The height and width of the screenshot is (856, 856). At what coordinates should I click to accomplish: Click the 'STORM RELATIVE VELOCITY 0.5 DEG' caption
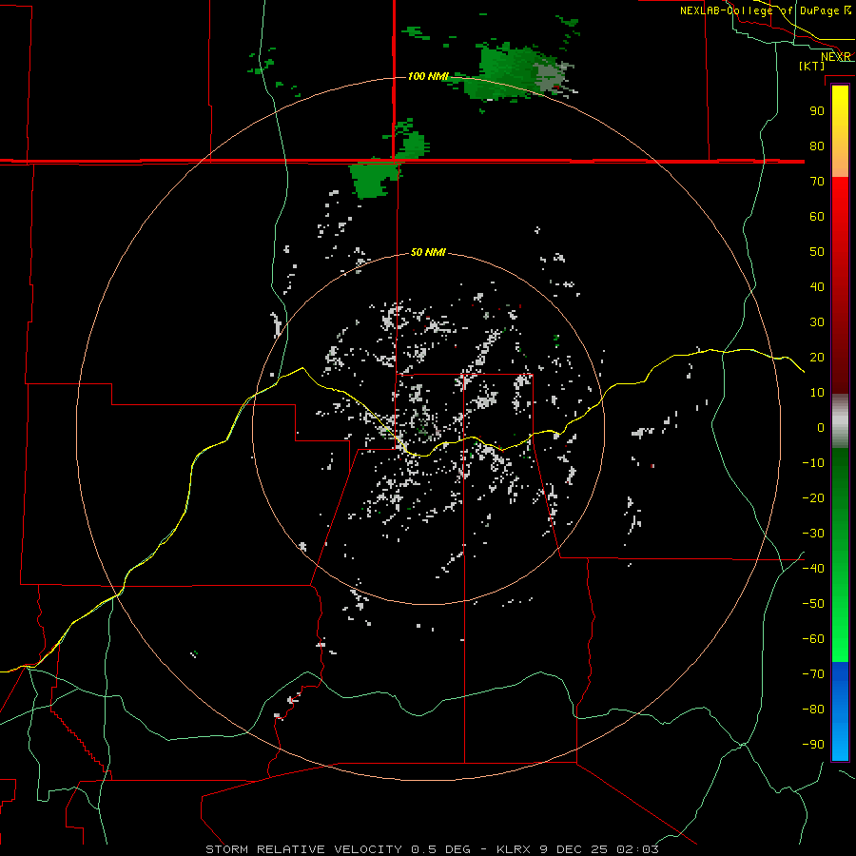[x=338, y=849]
